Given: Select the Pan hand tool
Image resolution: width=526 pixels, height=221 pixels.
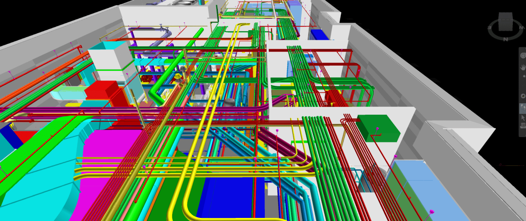Looking at the screenshot, I should click(x=522, y=67).
